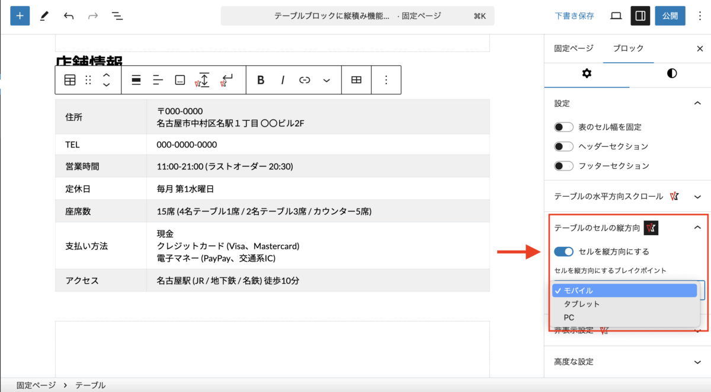This screenshot has width=711, height=392.
Task: Turn on the ヘッダーセクション toggle
Action: point(563,146)
